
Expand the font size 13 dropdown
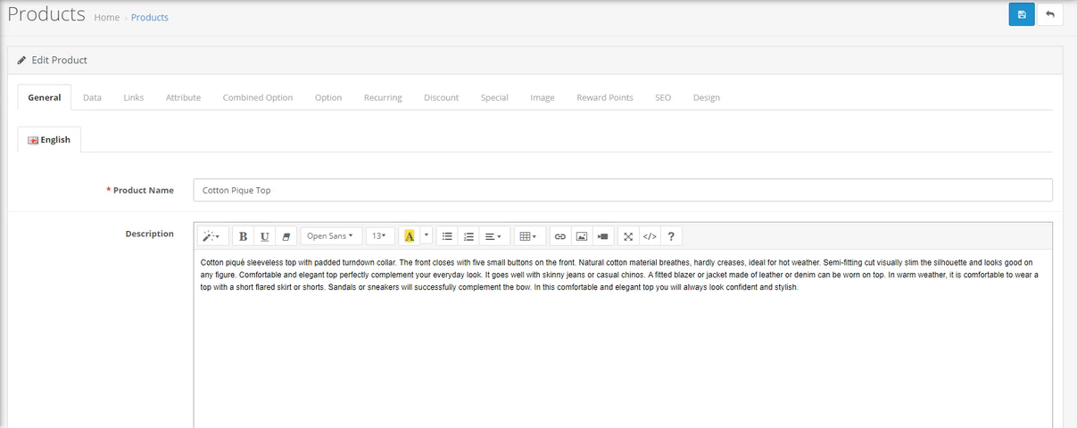pos(379,236)
